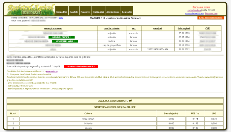Click the Registrul Agricol Integrat logo

pyautogui.click(x=31, y=10)
